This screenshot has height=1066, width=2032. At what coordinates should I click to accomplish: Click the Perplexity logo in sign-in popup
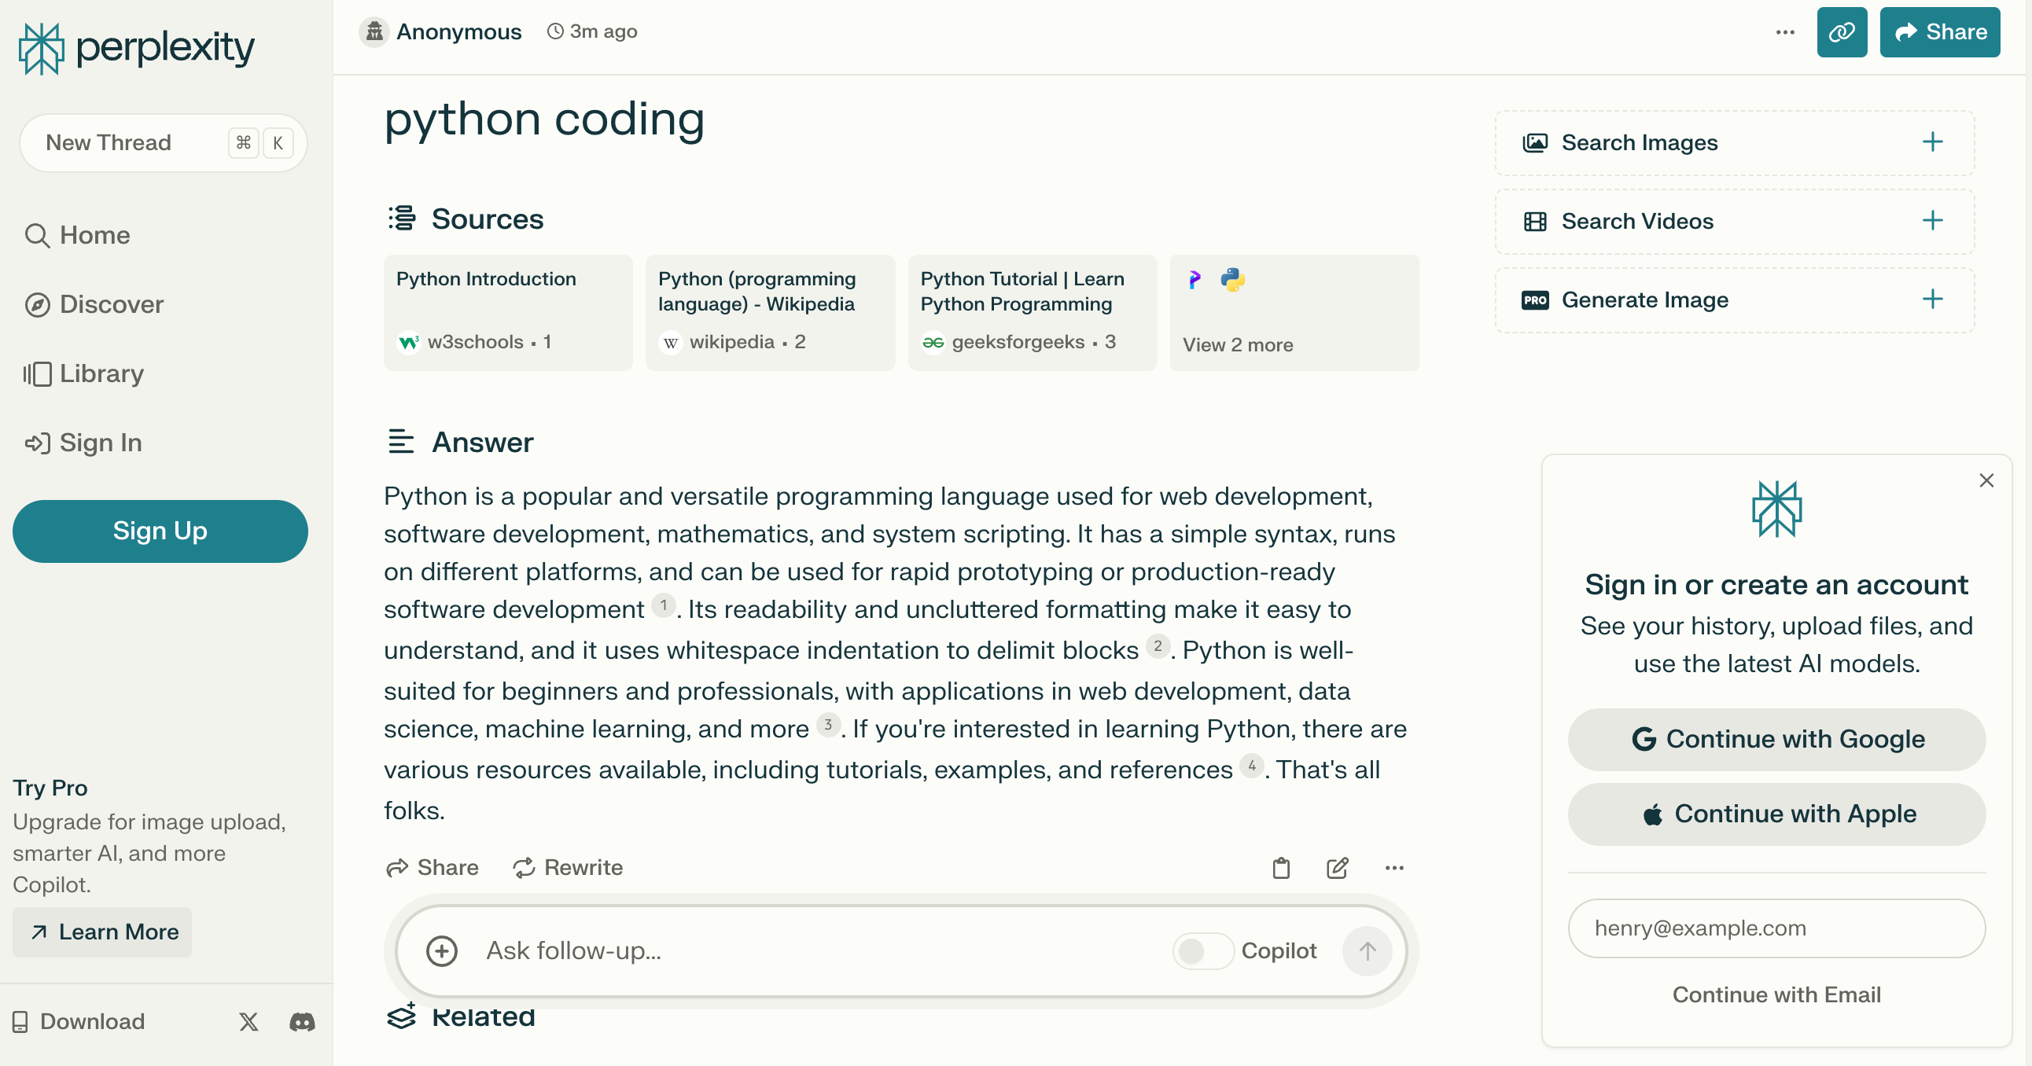(1776, 509)
